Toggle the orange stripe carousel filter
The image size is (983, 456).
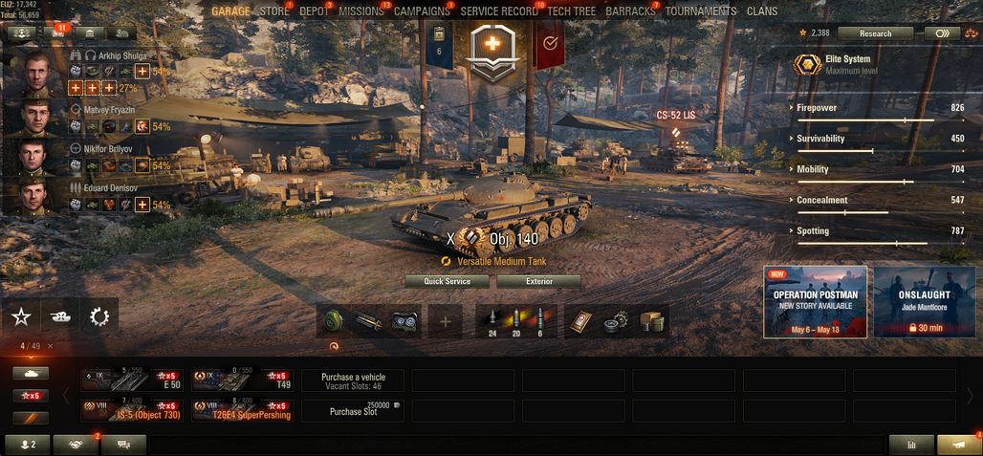(31, 419)
